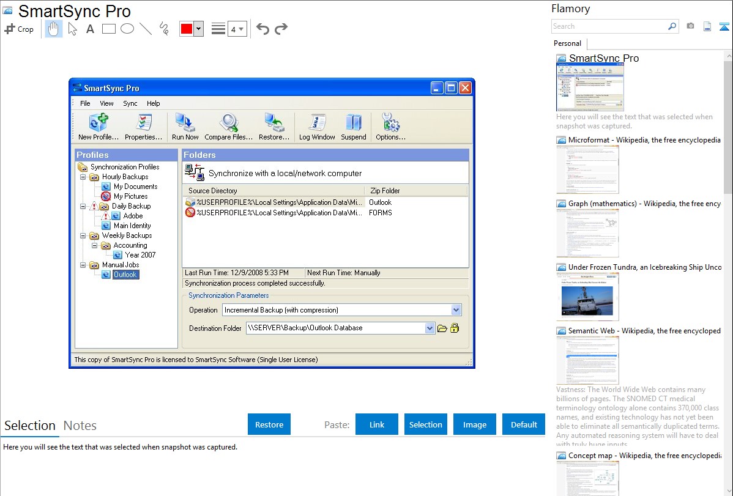Click the magnifier search icon
Image resolution: width=733 pixels, height=496 pixels.
(x=672, y=26)
